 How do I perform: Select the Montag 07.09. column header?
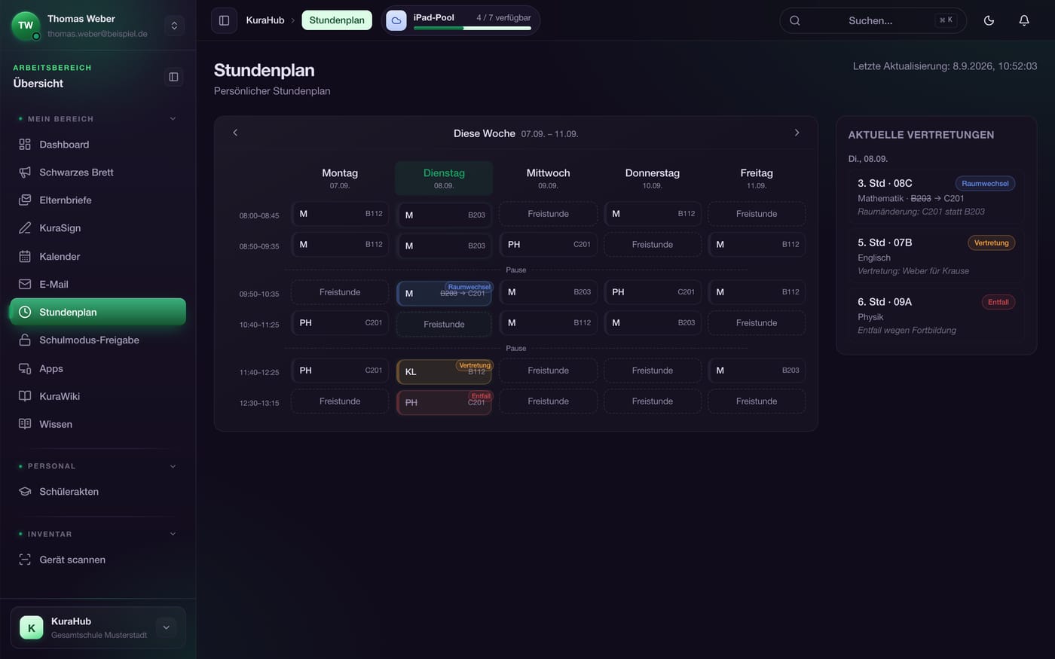[340, 178]
